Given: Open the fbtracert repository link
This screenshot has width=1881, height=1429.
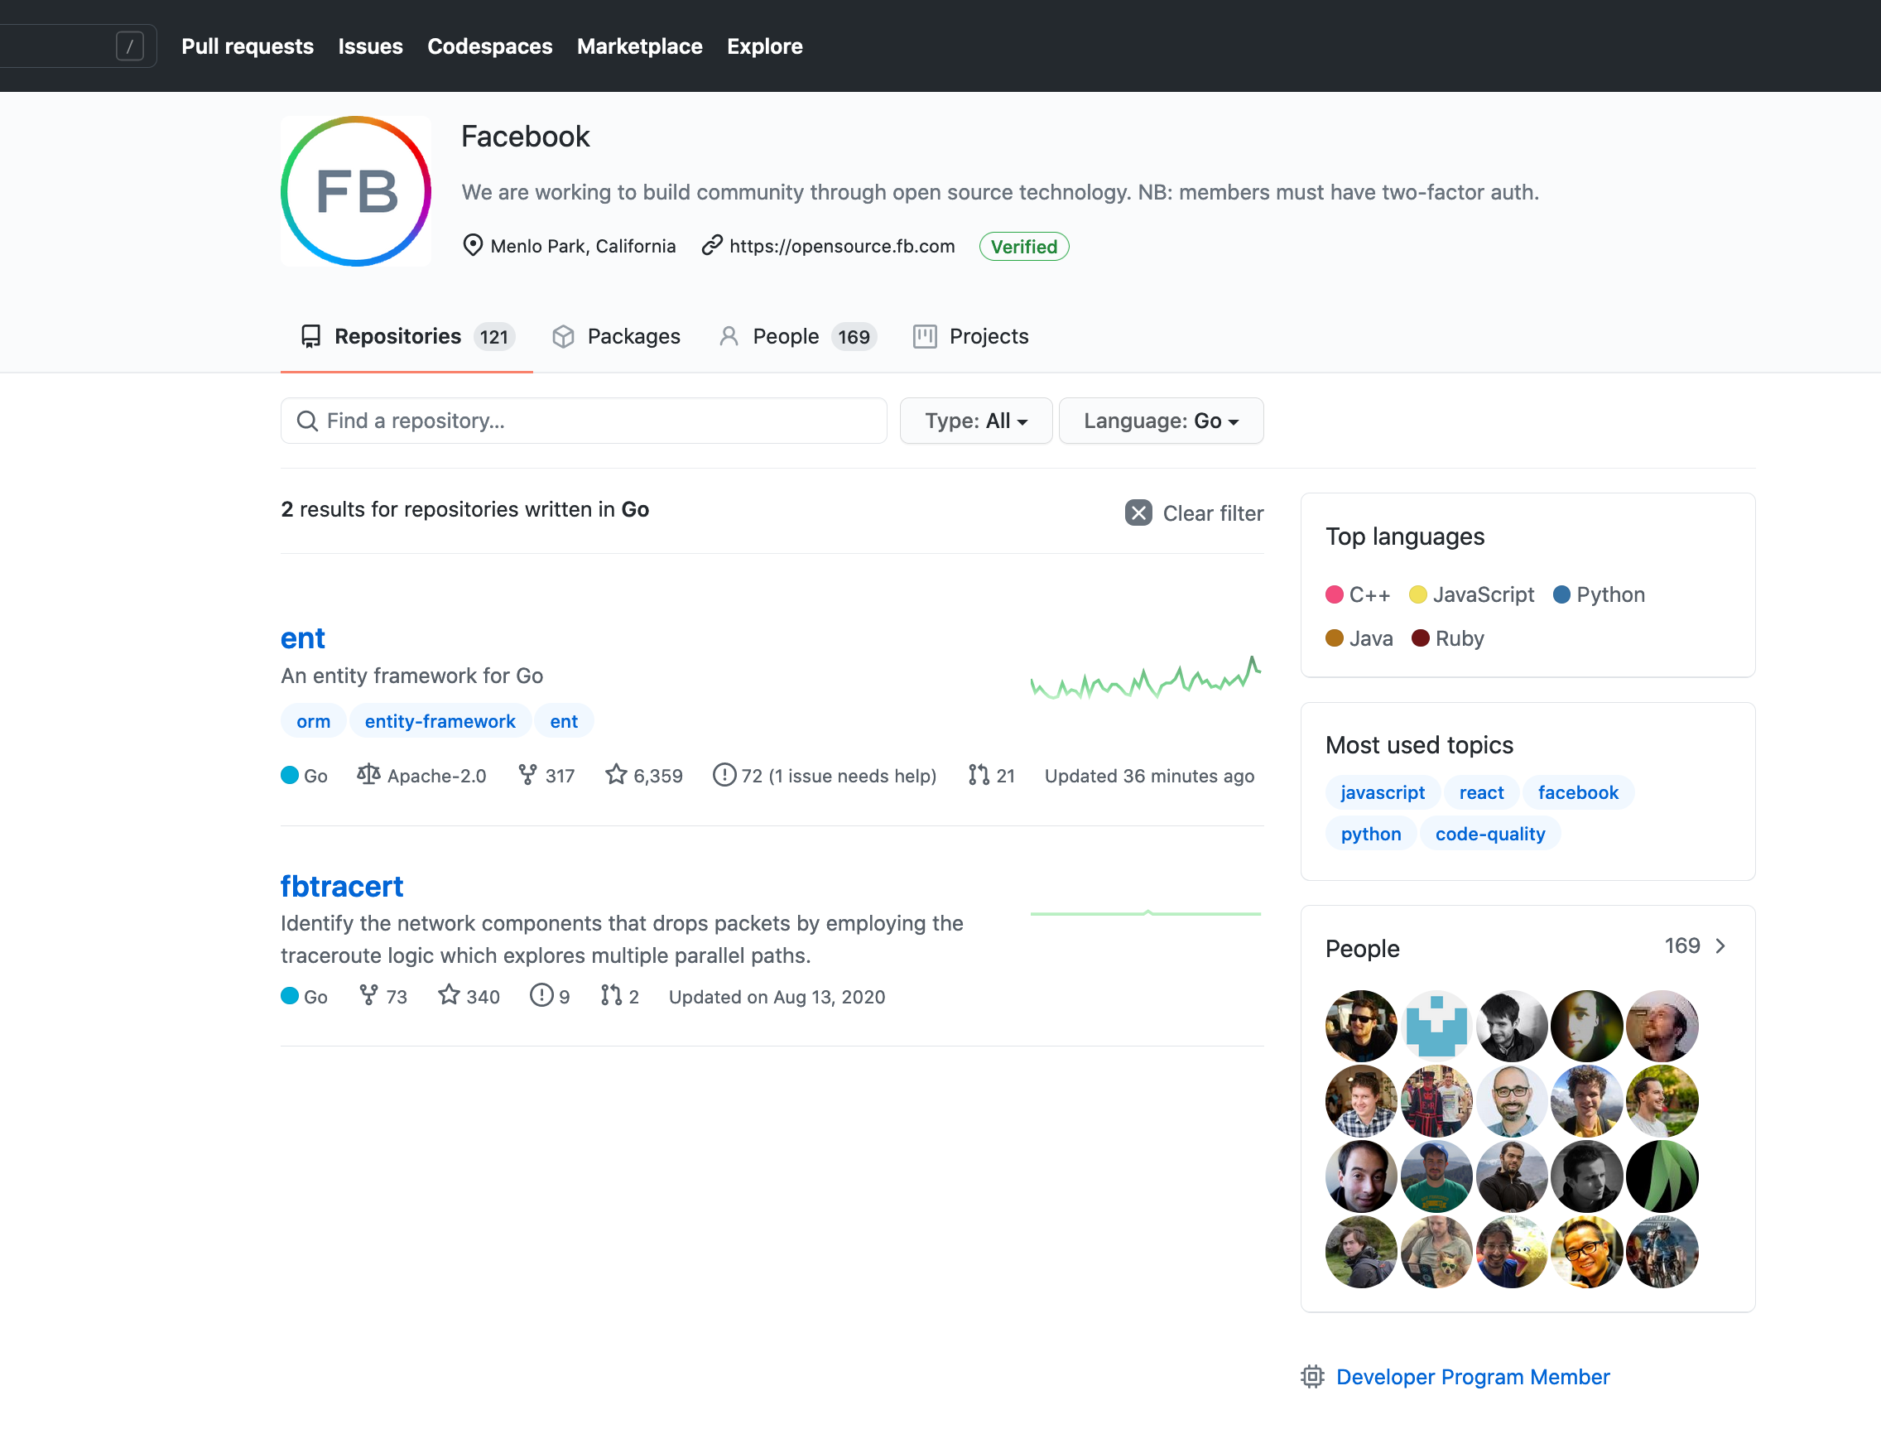Looking at the screenshot, I should pos(342,886).
